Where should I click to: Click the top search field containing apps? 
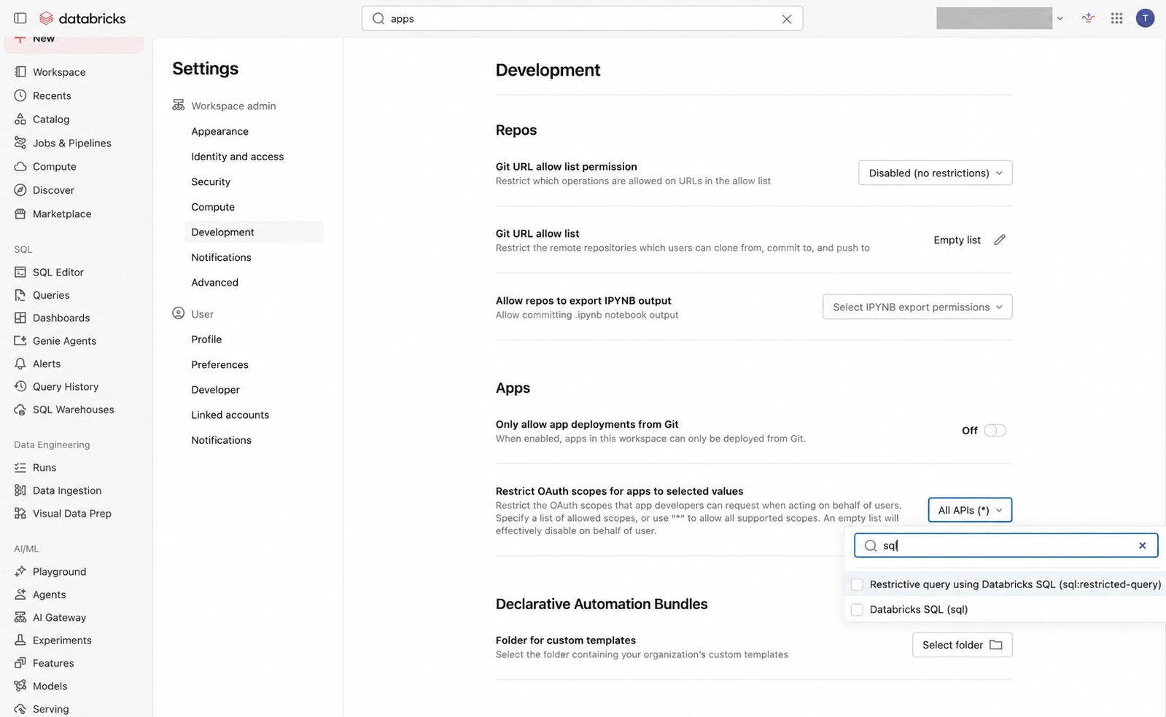[582, 19]
